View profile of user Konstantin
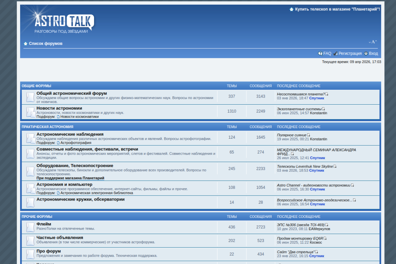396x264 pixels. click(x=318, y=113)
